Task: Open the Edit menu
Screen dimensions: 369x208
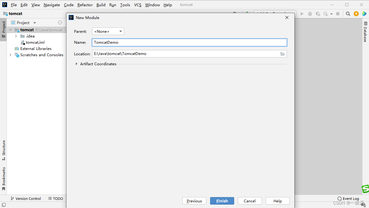Action: click(24, 5)
